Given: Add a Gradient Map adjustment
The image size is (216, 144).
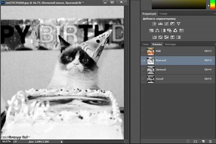Looking at the screenshot, I should 178,37.
